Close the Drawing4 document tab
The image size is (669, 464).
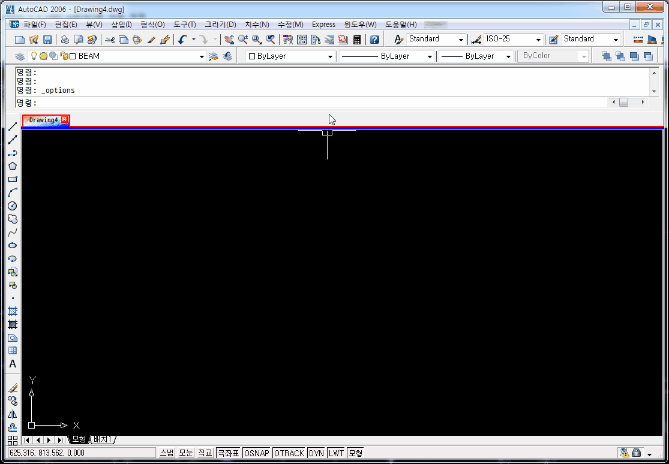[x=64, y=120]
